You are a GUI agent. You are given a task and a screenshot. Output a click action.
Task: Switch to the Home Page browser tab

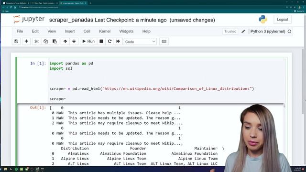(x=44, y=3)
